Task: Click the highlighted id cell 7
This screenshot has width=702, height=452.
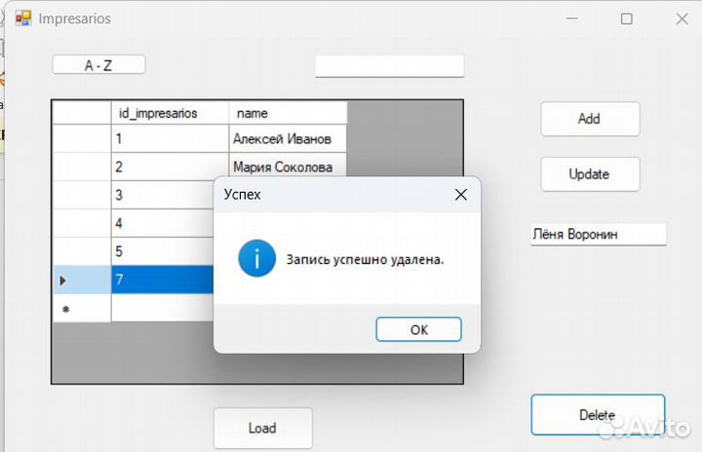Action: (x=162, y=281)
